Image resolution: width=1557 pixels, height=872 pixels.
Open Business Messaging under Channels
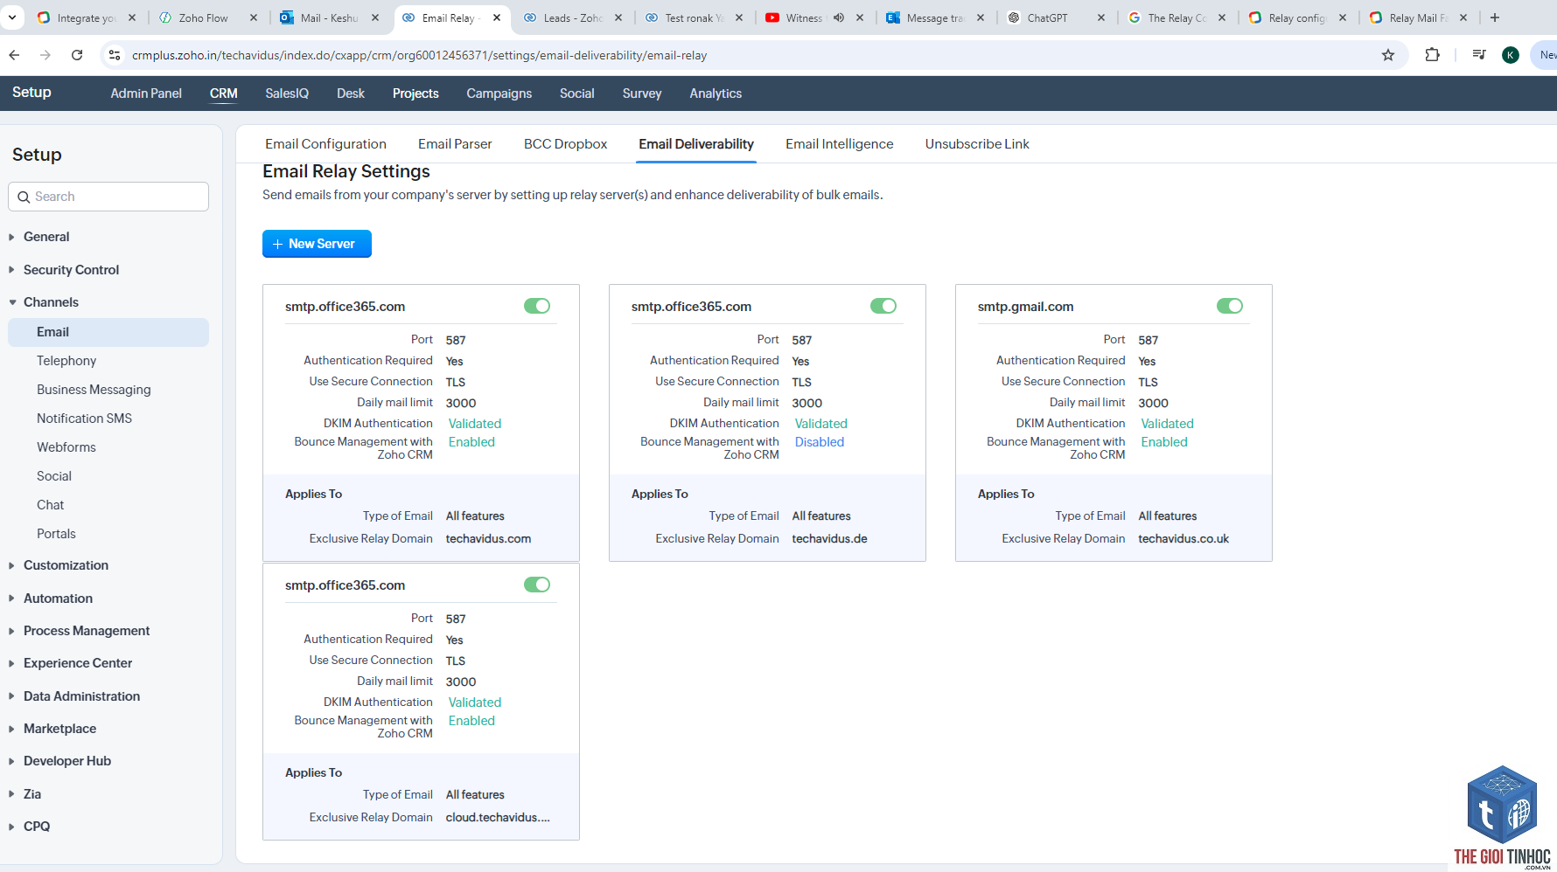pos(94,390)
